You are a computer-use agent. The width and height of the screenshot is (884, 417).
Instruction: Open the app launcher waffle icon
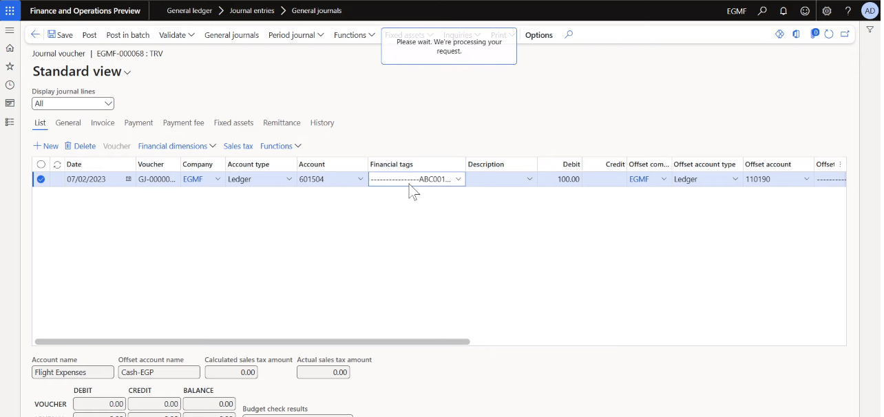(x=10, y=11)
